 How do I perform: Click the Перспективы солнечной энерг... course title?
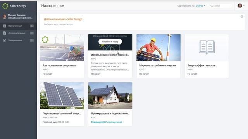tap(62, 114)
